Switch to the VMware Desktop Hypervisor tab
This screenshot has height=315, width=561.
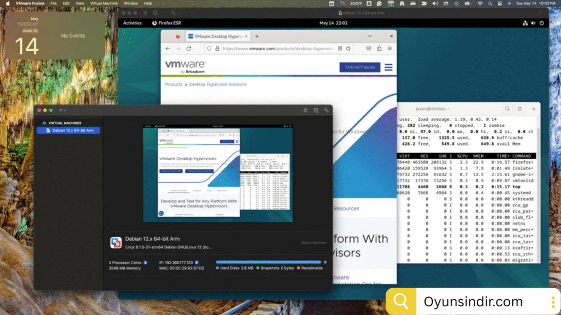pyautogui.click(x=217, y=36)
